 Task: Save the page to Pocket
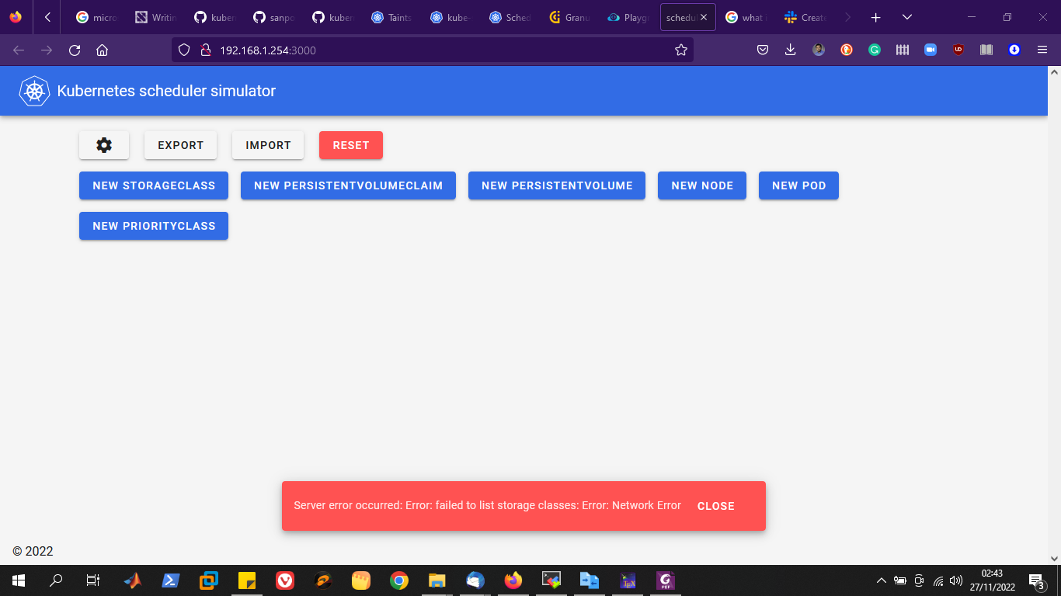762,49
